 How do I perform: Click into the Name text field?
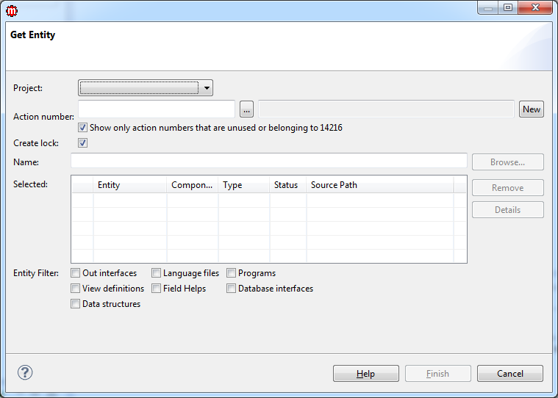(x=268, y=161)
